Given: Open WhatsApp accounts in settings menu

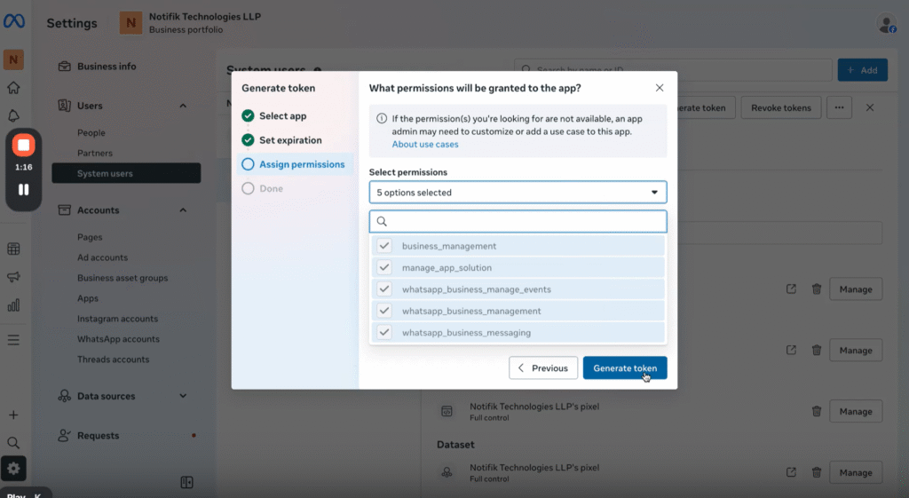Looking at the screenshot, I should (118, 339).
